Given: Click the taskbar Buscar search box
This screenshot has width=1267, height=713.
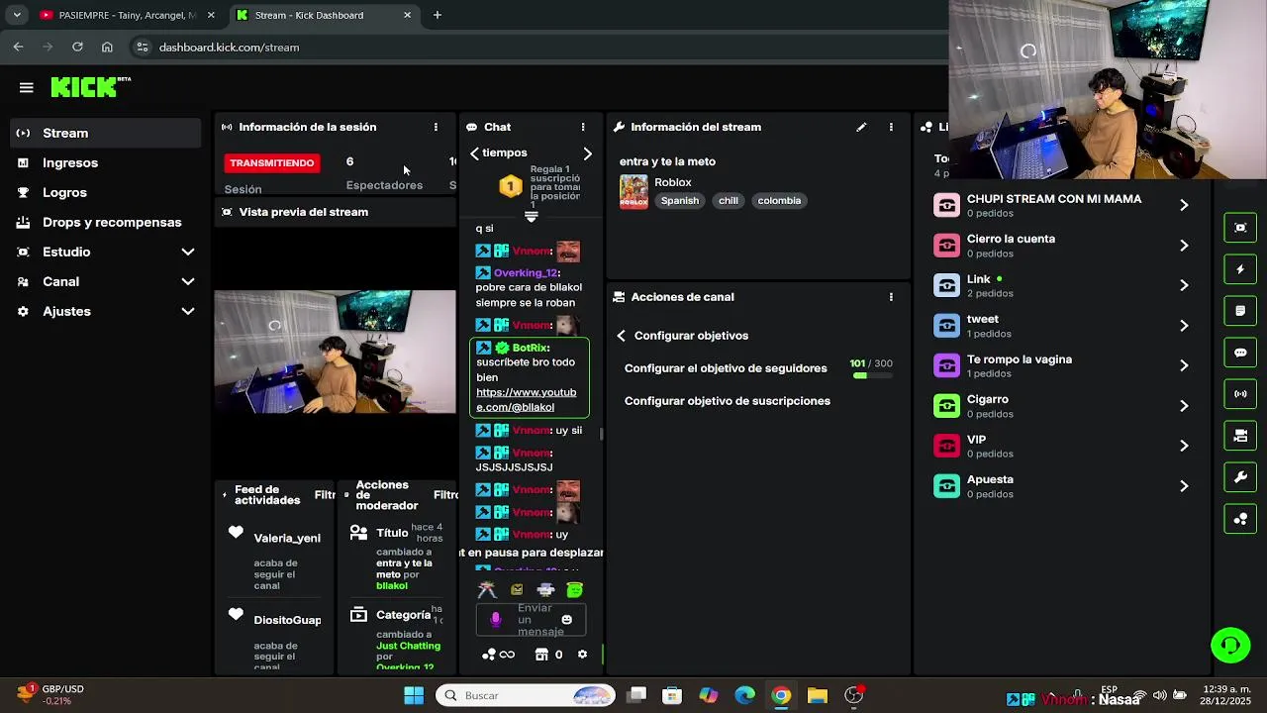Looking at the screenshot, I should 526,695.
